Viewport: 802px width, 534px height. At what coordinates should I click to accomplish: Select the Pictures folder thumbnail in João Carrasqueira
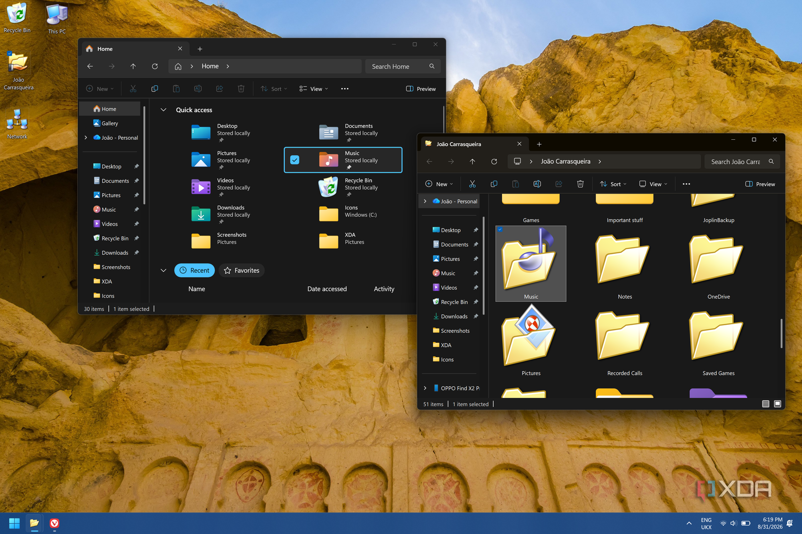[531, 340]
